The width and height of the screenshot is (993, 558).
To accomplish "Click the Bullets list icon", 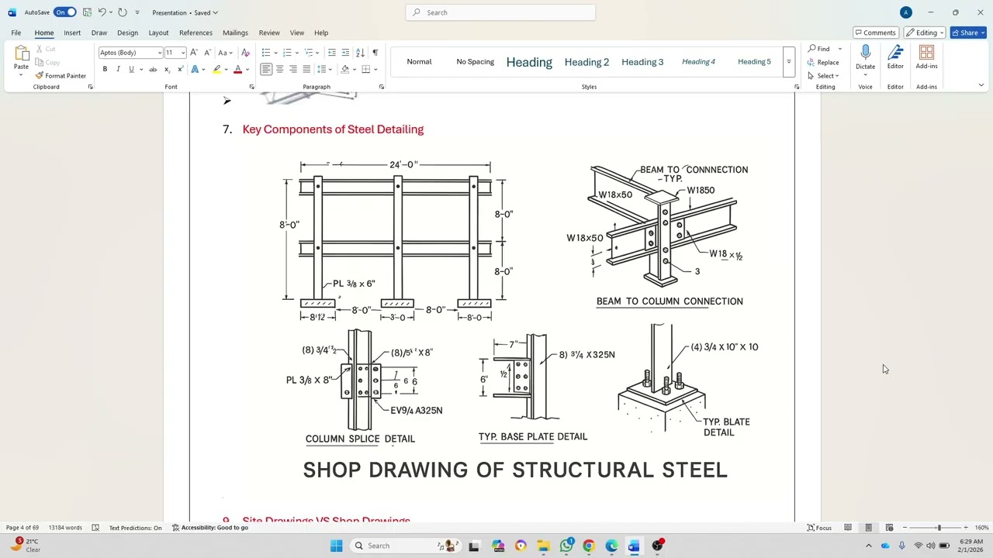I will coord(265,53).
